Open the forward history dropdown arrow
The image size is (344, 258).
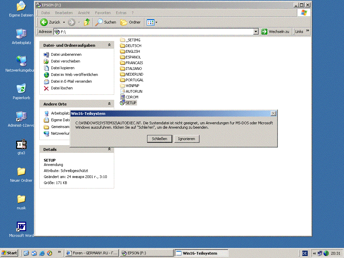(79, 23)
